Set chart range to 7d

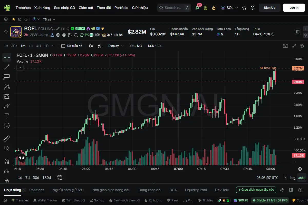click(27, 178)
